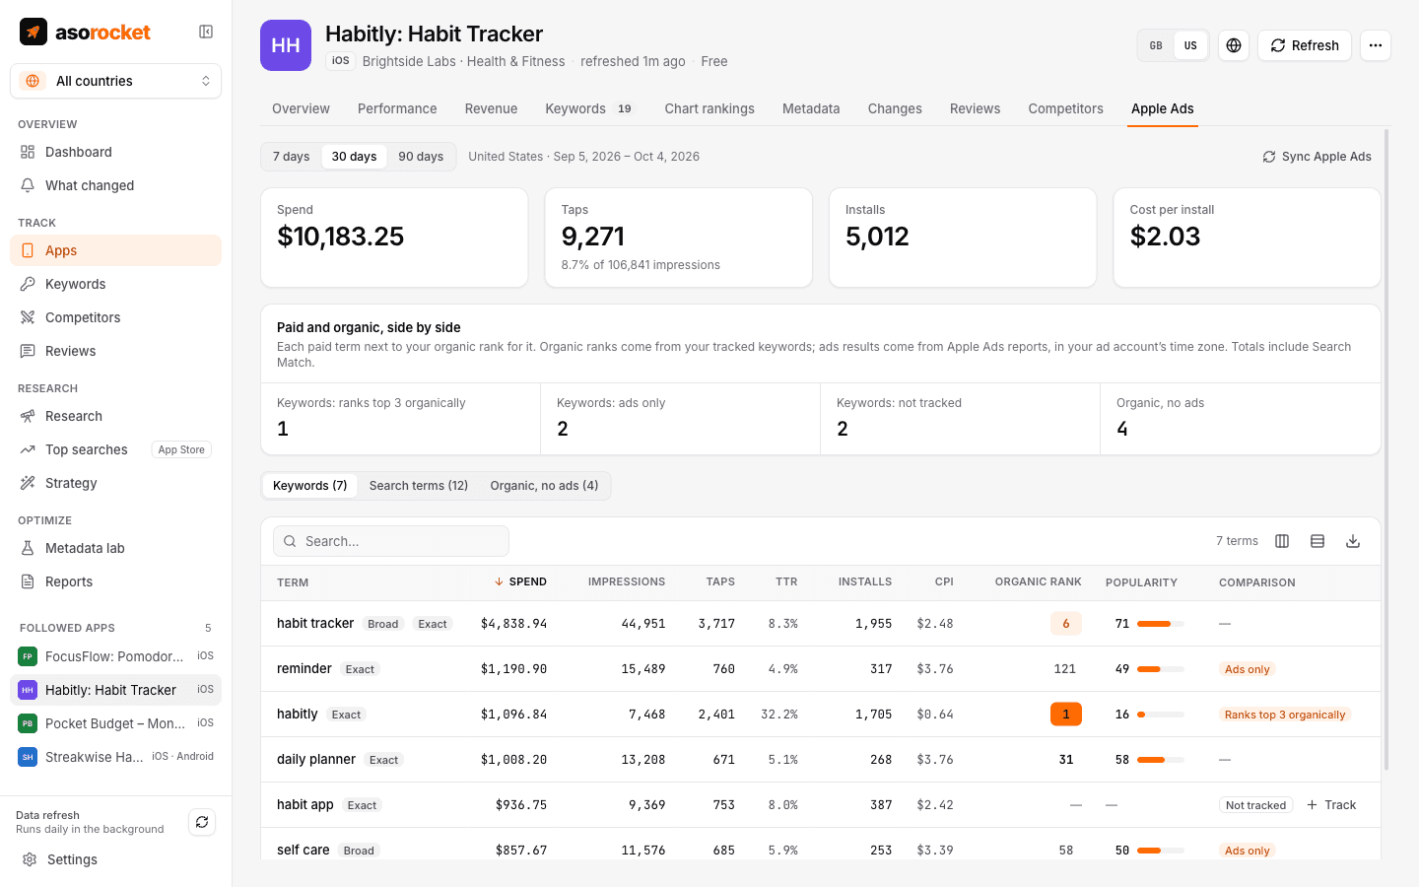Switch to Keywords tab
Image resolution: width=1419 pixels, height=887 pixels.
tap(589, 108)
